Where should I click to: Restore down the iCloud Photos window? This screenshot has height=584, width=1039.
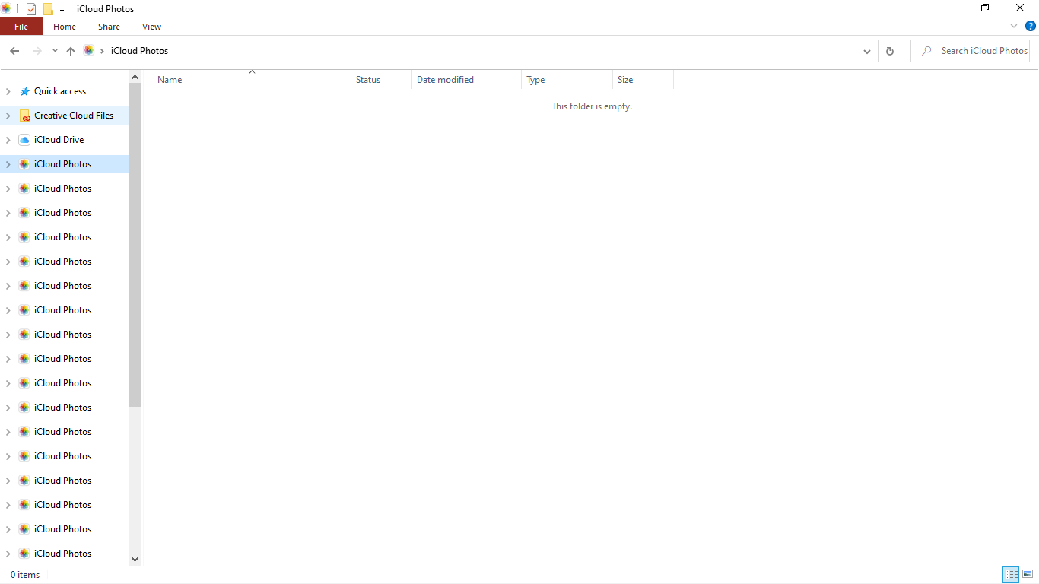click(x=985, y=8)
